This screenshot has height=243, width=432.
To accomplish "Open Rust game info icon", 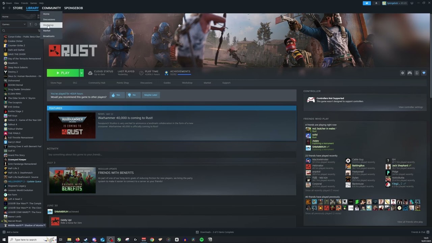I will click(417, 73).
